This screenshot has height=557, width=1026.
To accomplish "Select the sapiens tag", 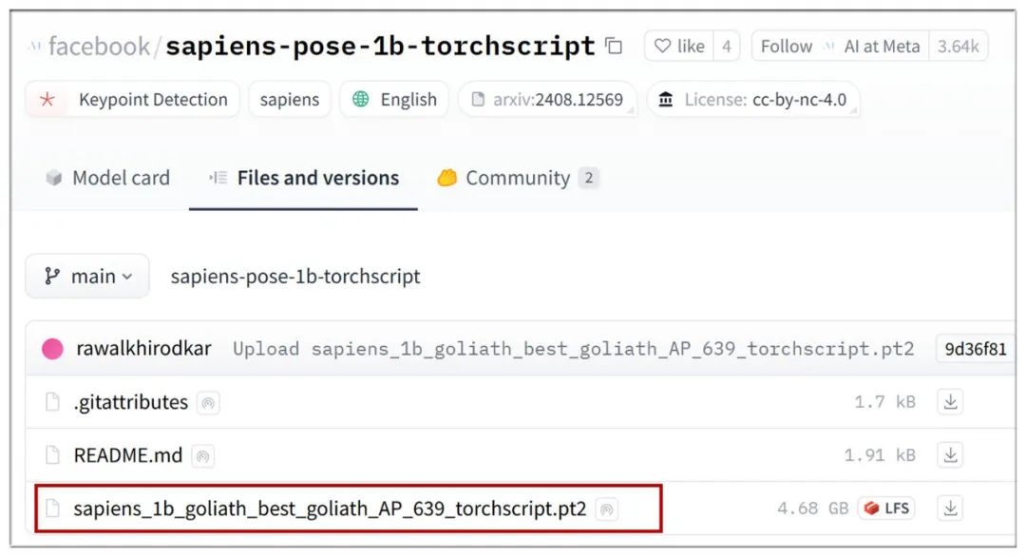I will tap(289, 100).
